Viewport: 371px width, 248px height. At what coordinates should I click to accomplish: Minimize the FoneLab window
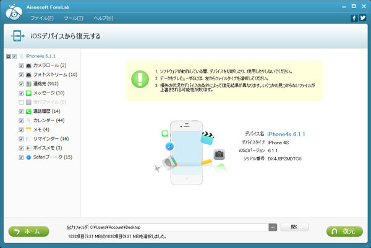344,7
